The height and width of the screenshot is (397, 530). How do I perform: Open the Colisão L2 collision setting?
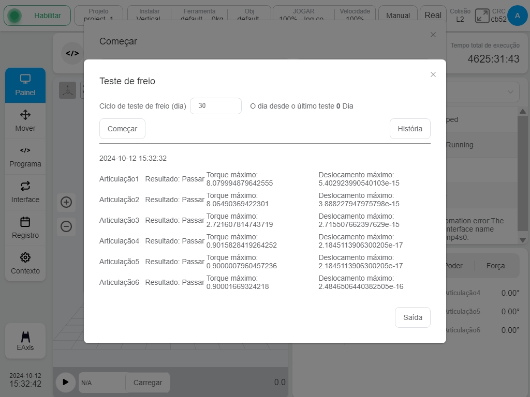click(x=460, y=16)
